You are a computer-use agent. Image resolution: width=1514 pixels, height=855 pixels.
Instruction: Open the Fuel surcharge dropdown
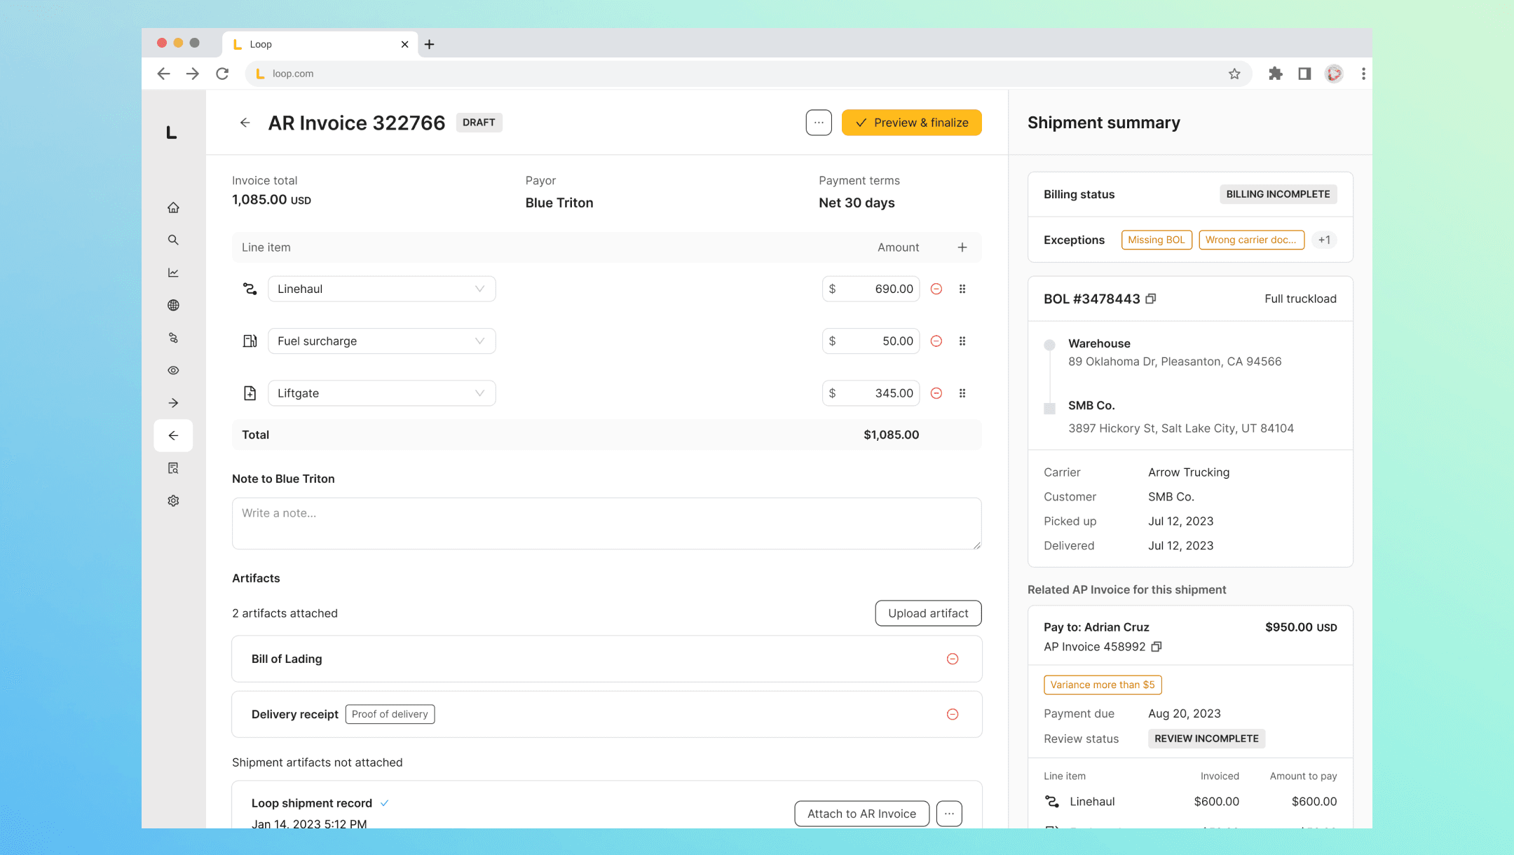[479, 341]
